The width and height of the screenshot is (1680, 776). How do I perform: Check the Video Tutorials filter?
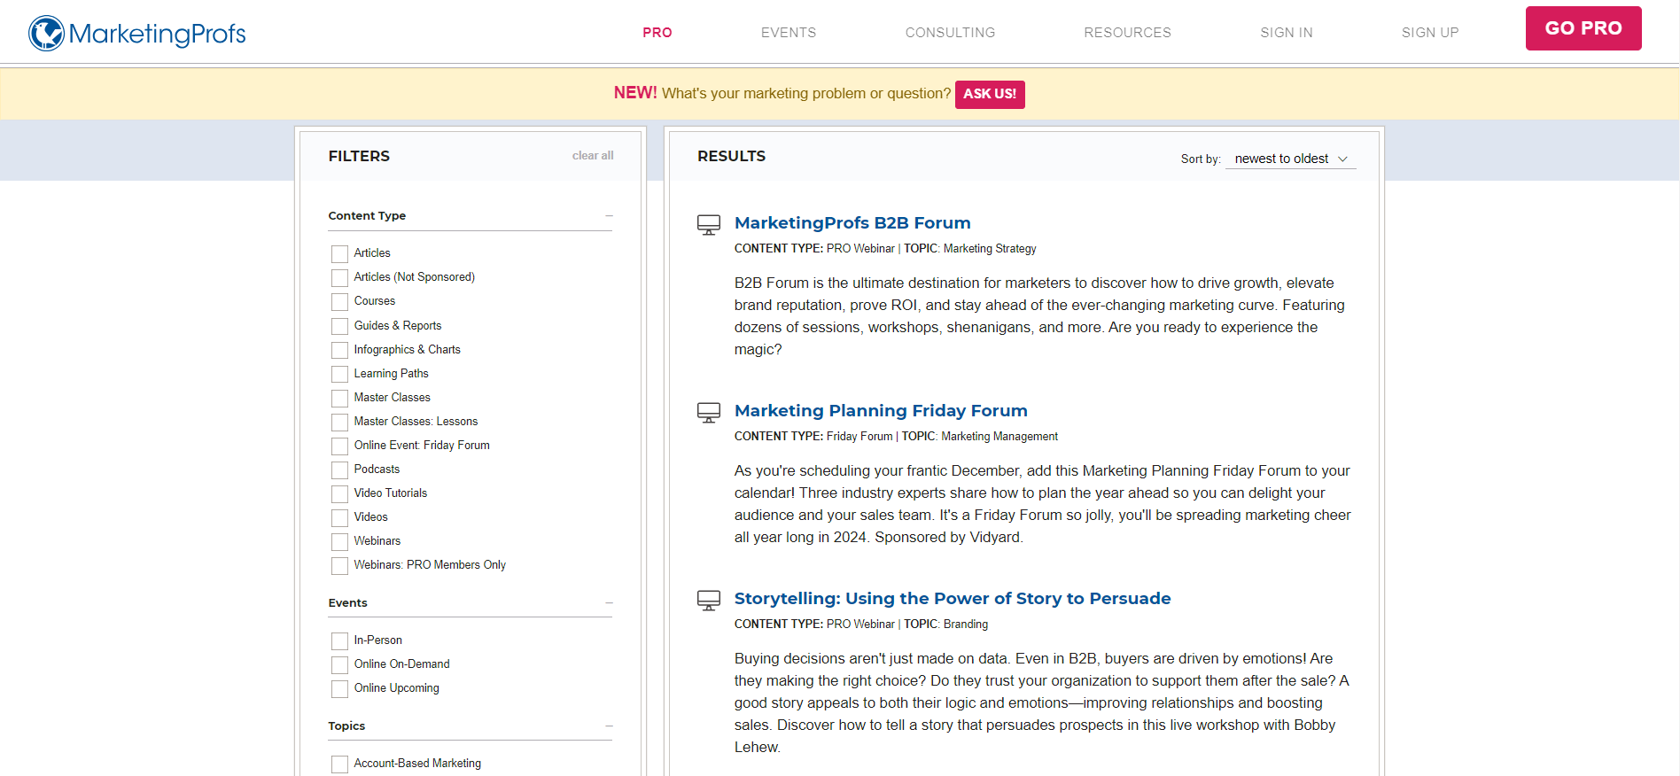339,494
